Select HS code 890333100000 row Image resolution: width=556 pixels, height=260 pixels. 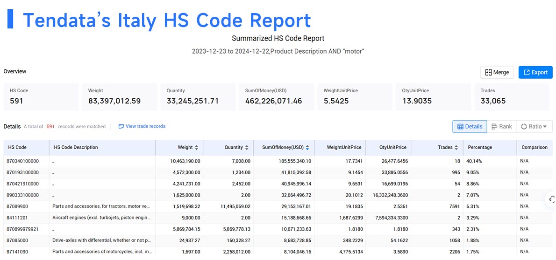pyautogui.click(x=278, y=195)
